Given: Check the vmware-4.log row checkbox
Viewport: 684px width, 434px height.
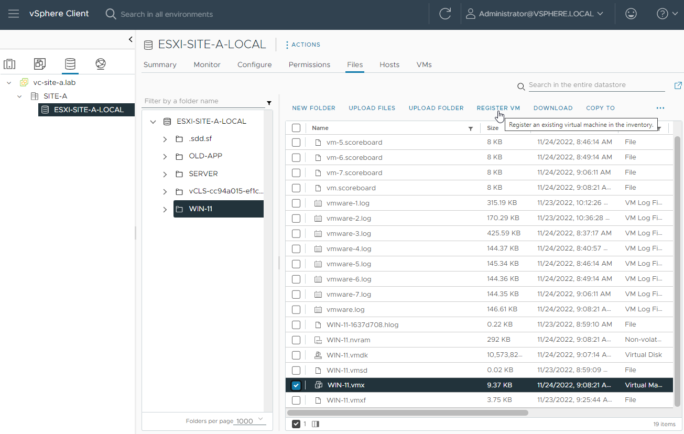Looking at the screenshot, I should tap(296, 249).
